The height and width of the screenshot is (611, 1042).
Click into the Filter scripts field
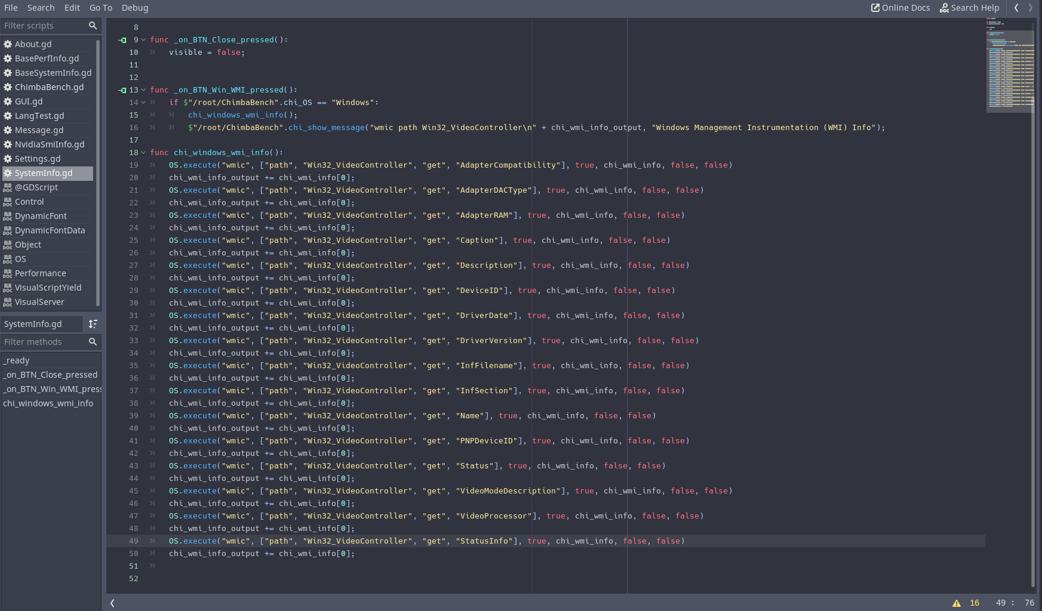[x=42, y=26]
